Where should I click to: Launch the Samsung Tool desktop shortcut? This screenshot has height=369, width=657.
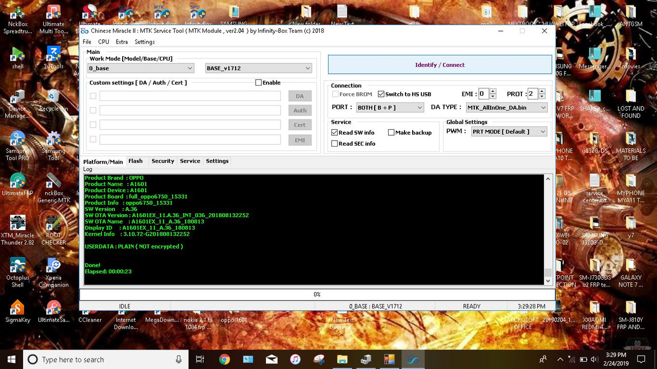coord(53,146)
